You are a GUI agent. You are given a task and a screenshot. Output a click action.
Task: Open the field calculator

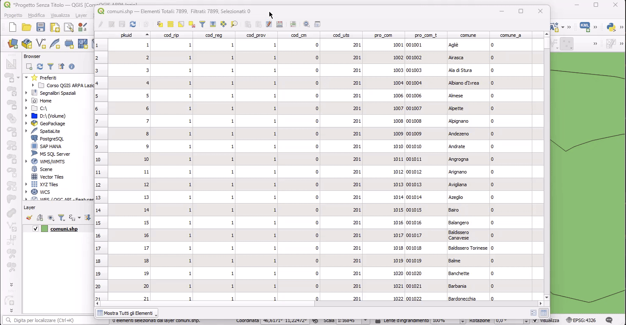click(x=279, y=25)
